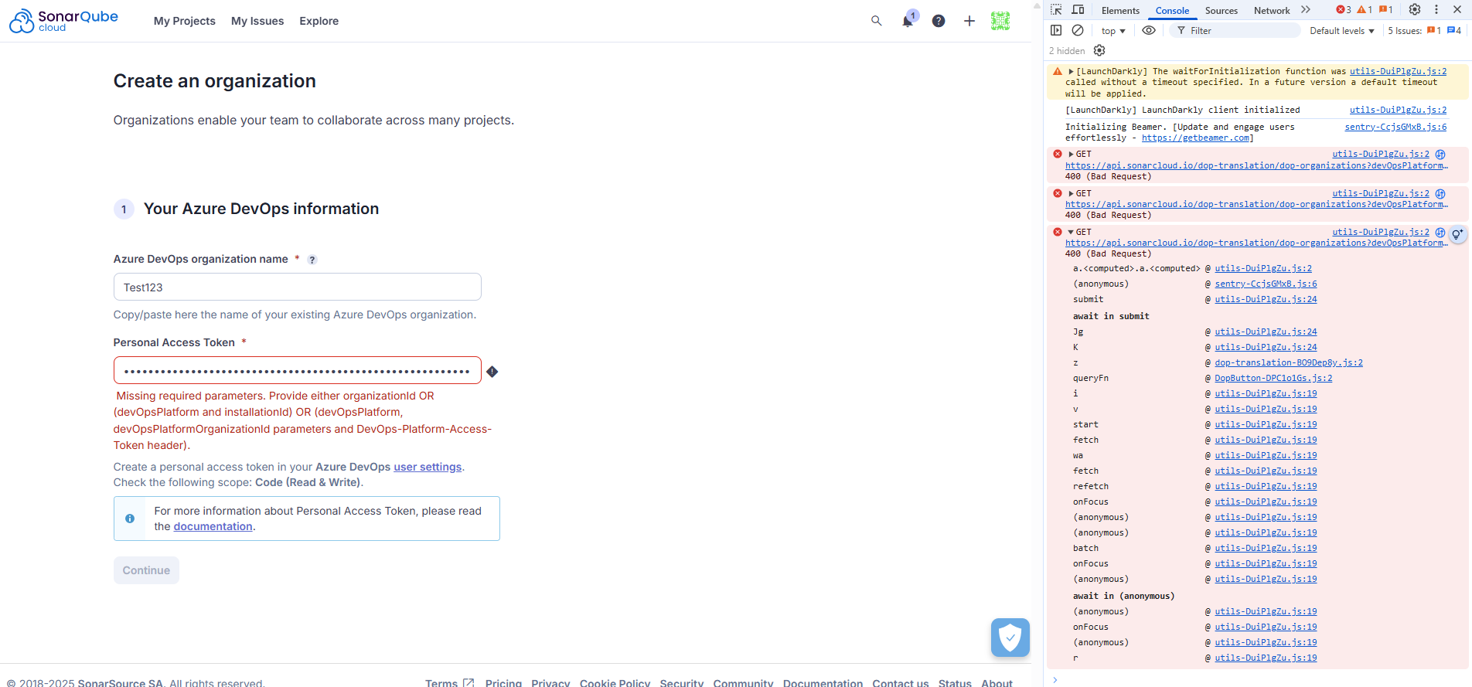Open console settings gear next to 2 hidden
The height and width of the screenshot is (687, 1472).
1099,50
